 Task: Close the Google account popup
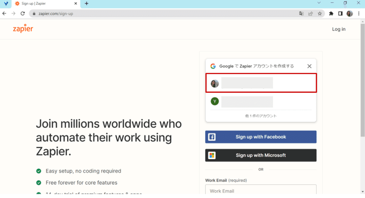[309, 66]
